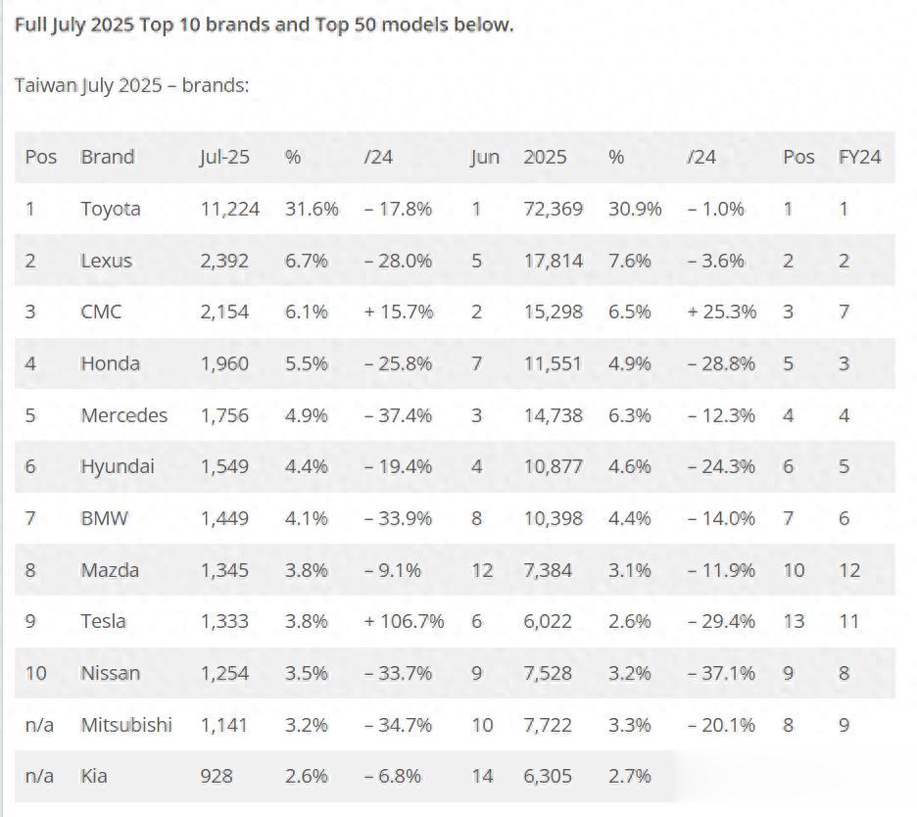Viewport: 917px width, 817px height.
Task: Click the "FY24" column header
Action: (x=859, y=157)
